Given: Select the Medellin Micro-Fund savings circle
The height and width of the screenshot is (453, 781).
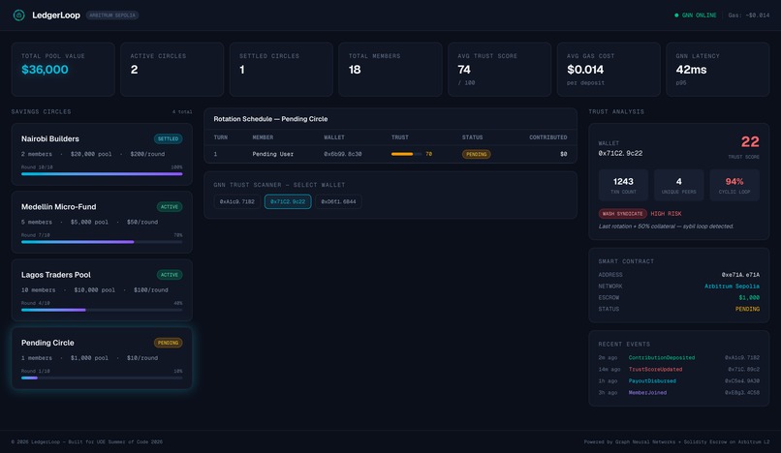Looking at the screenshot, I should tap(102, 222).
